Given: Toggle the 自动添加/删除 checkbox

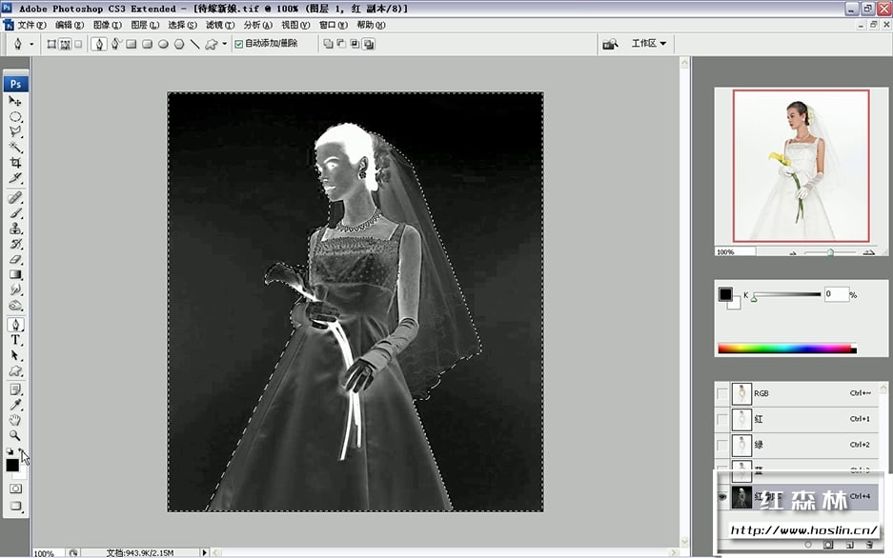Looking at the screenshot, I should pos(238,44).
